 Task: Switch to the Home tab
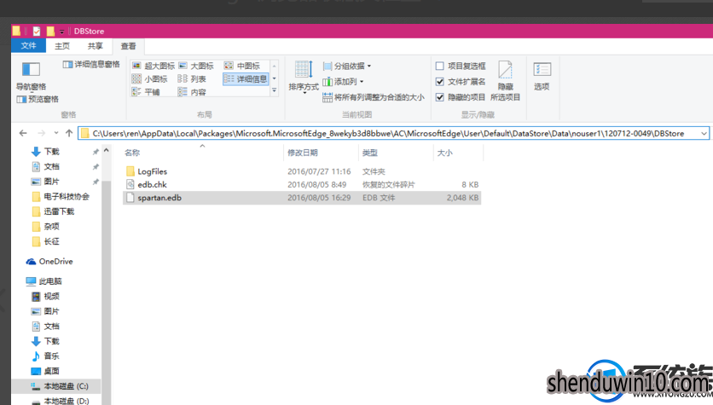tap(62, 46)
